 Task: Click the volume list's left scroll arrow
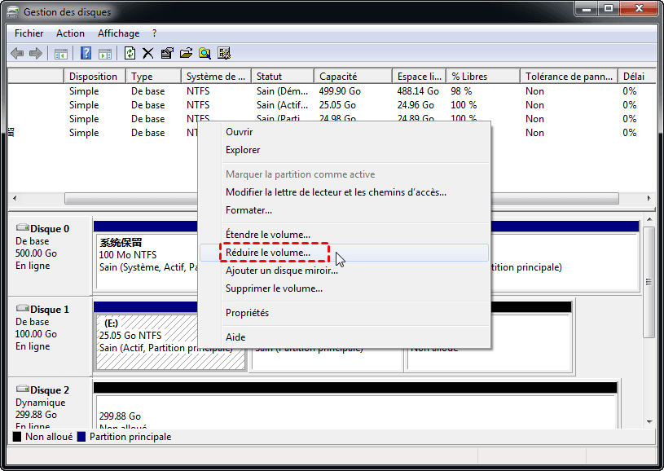click(15, 198)
